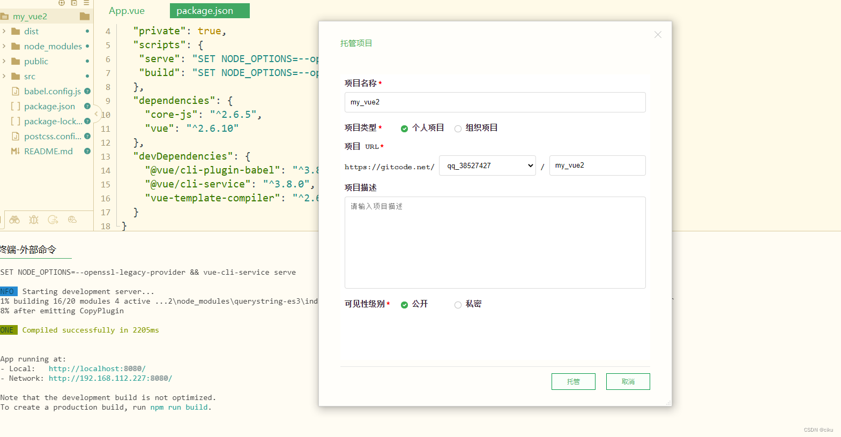Switch to the package.json editor tab
The height and width of the screenshot is (437, 841).
click(210, 11)
